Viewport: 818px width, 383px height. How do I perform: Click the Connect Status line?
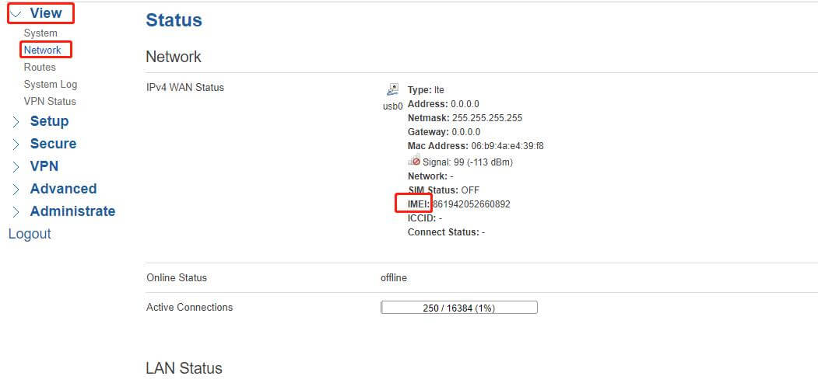click(x=446, y=232)
